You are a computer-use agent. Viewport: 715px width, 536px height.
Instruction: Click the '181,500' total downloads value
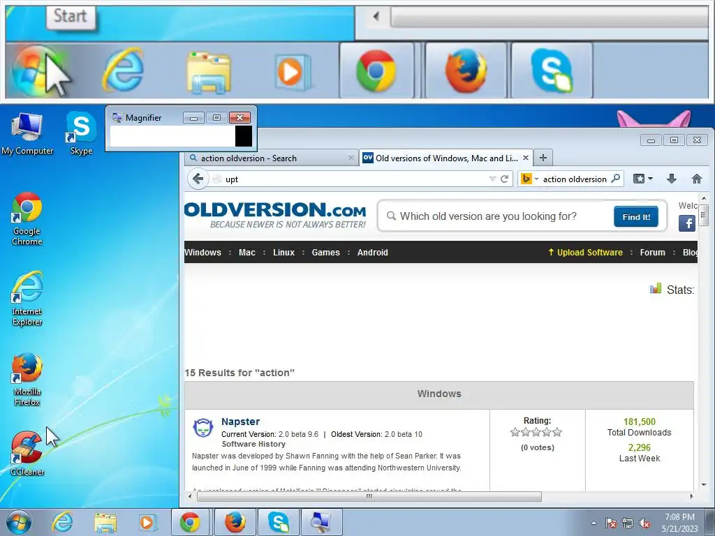640,422
